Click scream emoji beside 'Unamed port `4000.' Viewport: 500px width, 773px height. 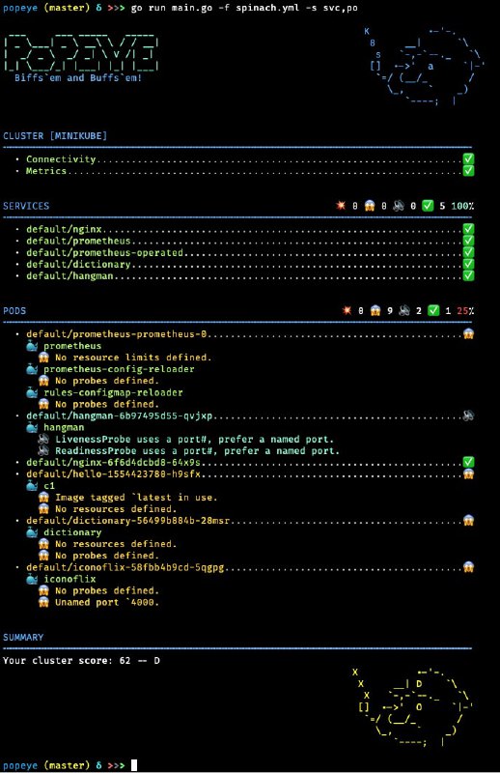click(x=43, y=602)
